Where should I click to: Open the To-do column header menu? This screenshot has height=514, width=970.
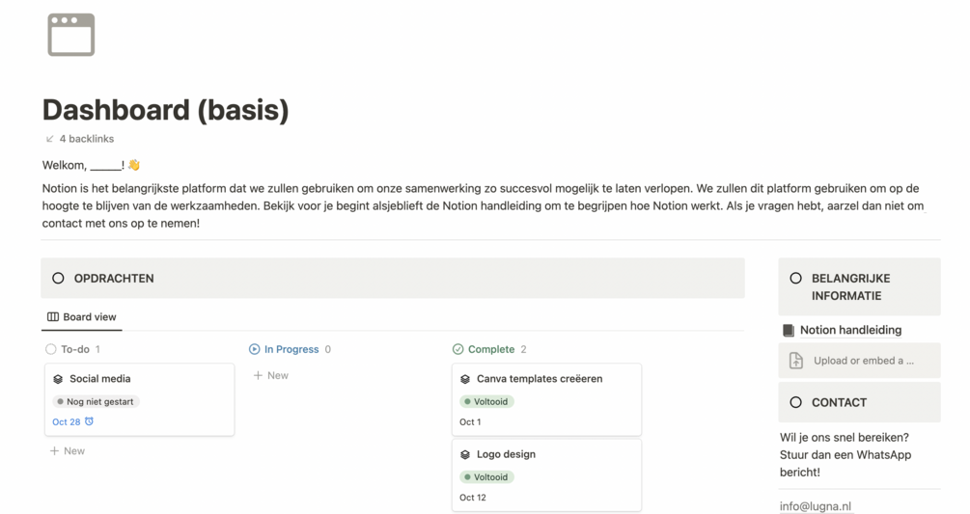[74, 349]
